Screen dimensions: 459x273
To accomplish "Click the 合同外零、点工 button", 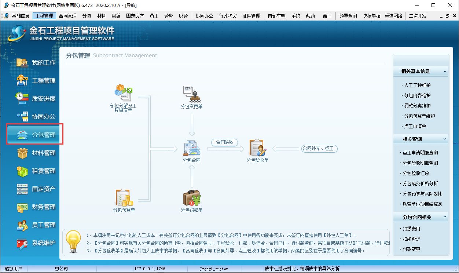I will (319, 149).
